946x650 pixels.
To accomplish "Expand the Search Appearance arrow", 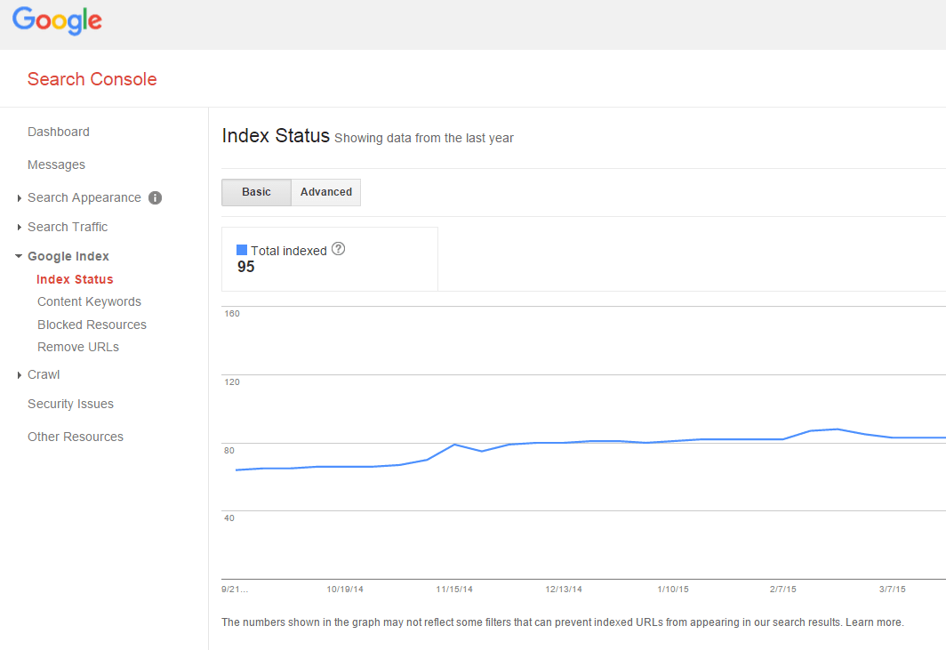I will [x=20, y=198].
